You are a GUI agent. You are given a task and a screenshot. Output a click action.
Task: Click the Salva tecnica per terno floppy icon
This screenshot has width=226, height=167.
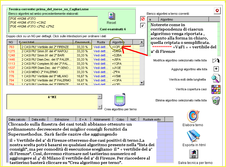pos(194,154)
